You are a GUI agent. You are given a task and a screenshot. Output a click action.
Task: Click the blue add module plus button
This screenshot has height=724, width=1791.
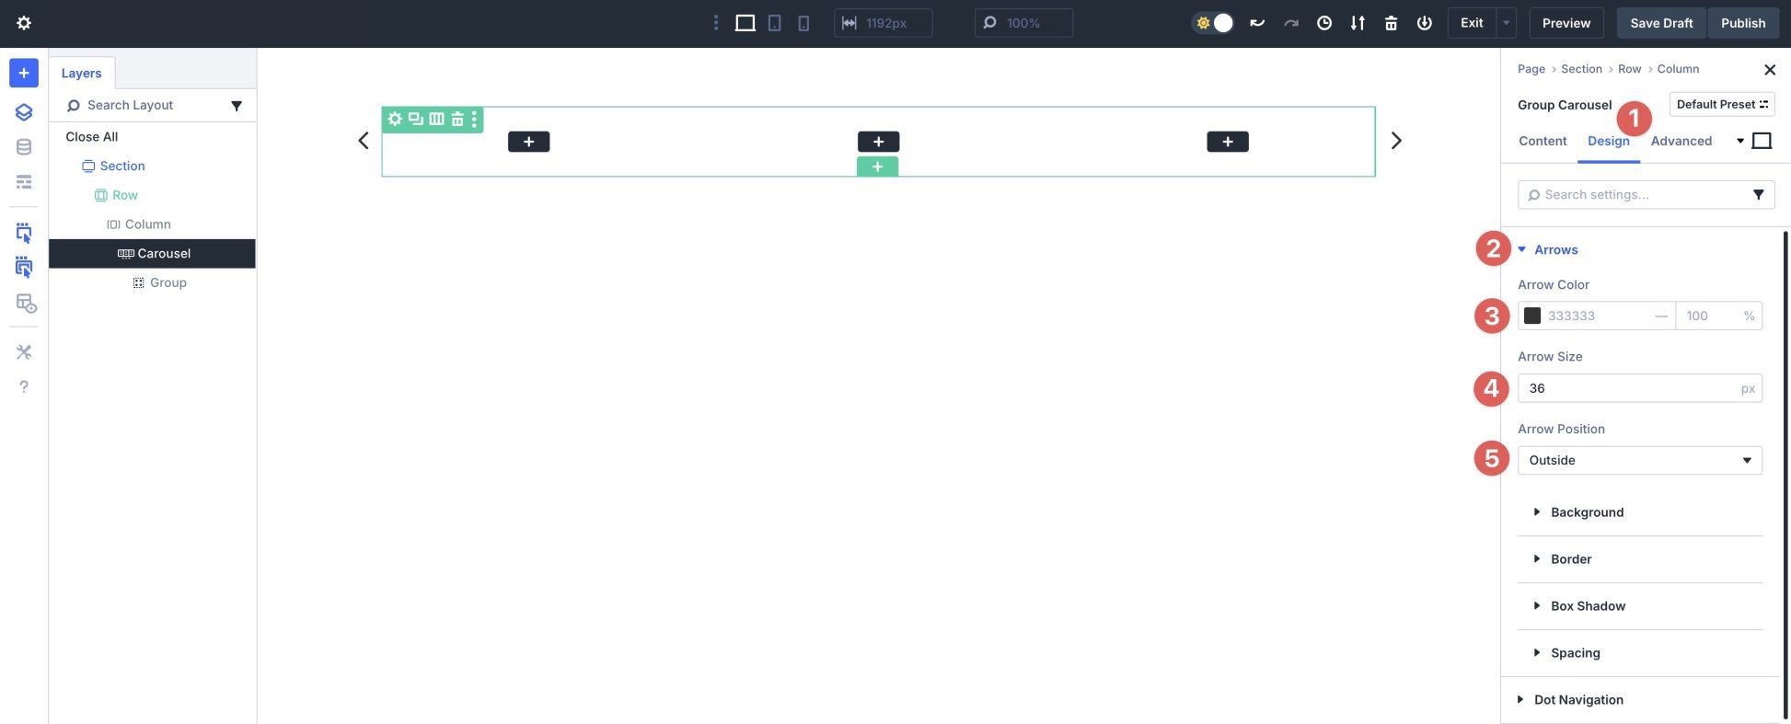click(x=24, y=73)
